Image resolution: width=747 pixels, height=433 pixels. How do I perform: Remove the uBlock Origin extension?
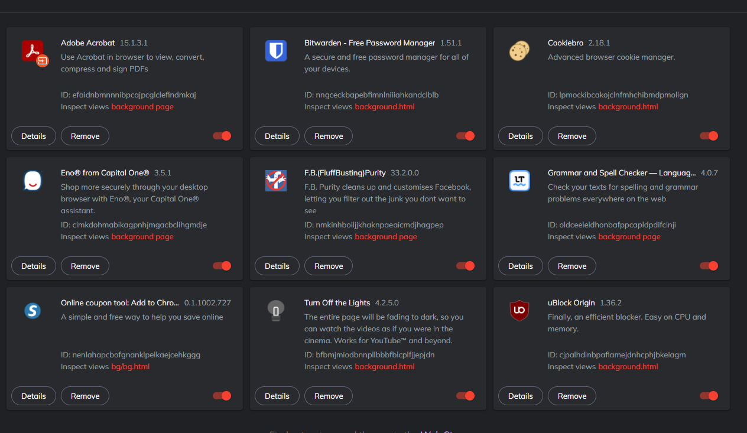coord(572,396)
